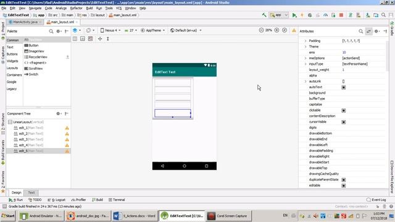
Task: Switch to Word document in taskbar
Action: click(135, 216)
